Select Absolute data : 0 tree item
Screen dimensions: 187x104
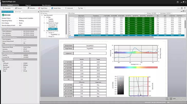(x=53, y=25)
